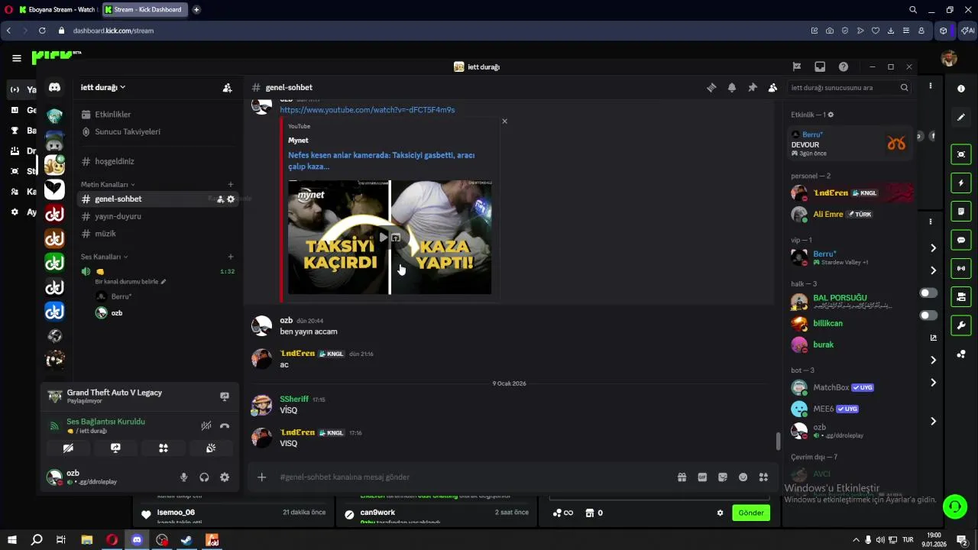Viewport: 978px width, 550px height.
Task: Disconnect from voice with phone icon
Action: pyautogui.click(x=225, y=425)
